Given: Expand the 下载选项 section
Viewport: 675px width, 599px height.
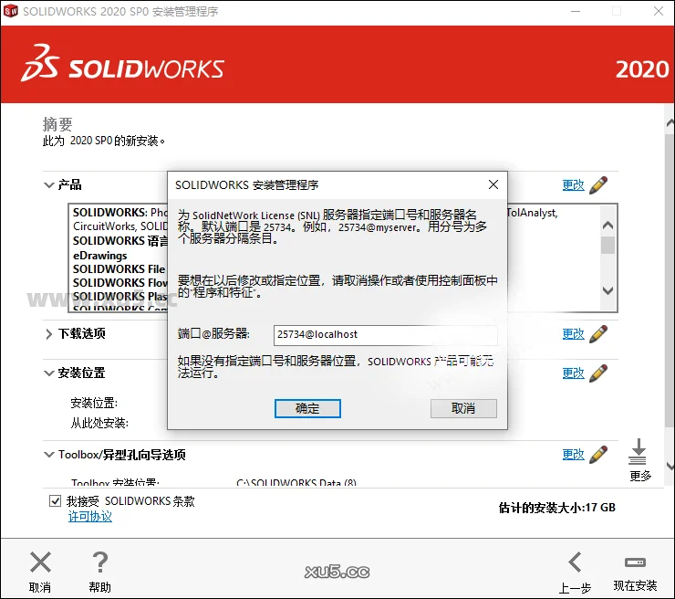Looking at the screenshot, I should point(49,334).
